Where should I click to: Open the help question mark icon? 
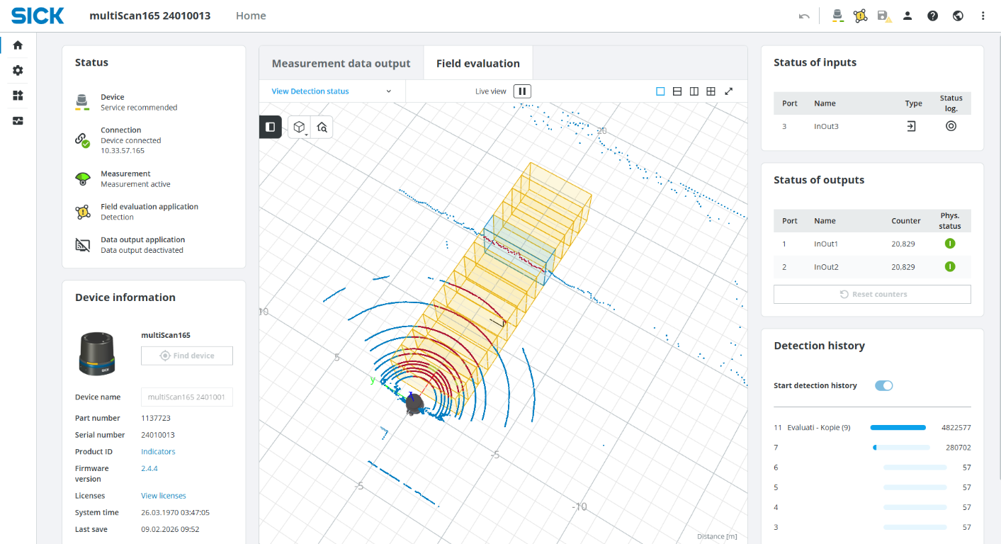click(932, 16)
